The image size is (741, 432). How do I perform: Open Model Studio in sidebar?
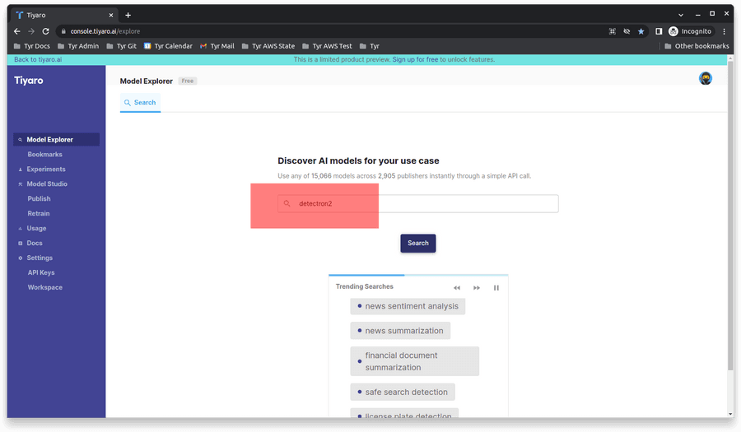[x=47, y=183]
